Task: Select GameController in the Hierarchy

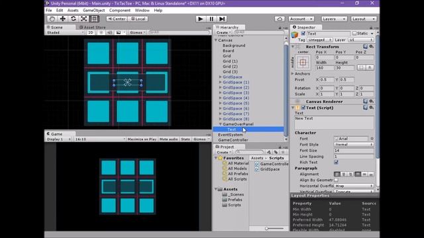Action: click(x=233, y=140)
